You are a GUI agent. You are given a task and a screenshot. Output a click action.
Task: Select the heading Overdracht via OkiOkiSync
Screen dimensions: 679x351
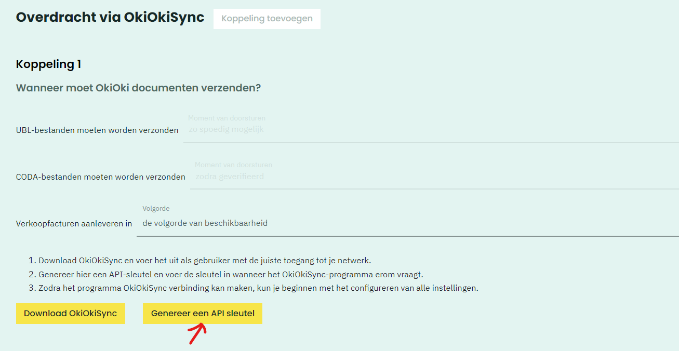110,17
